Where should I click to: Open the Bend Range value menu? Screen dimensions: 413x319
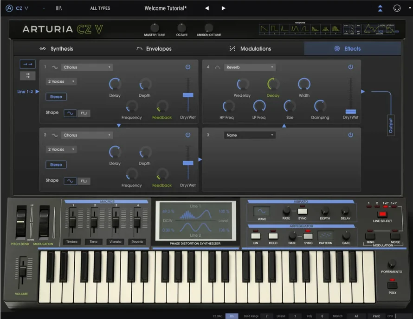[266, 316]
